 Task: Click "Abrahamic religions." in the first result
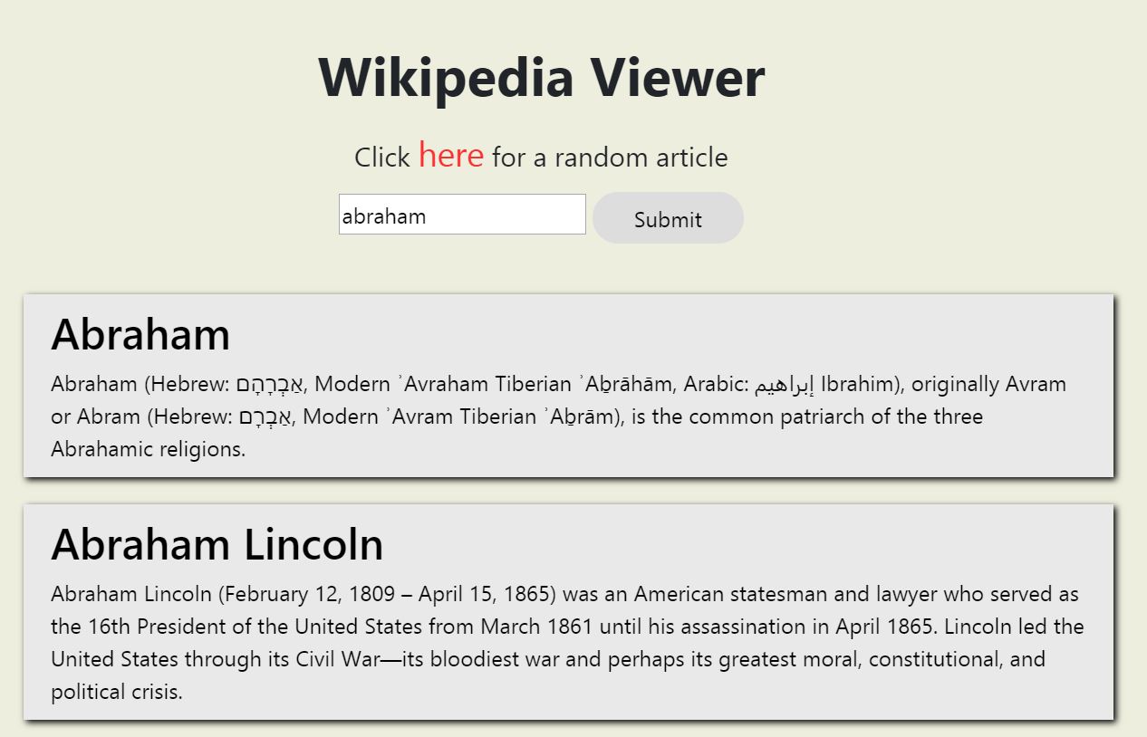click(149, 449)
